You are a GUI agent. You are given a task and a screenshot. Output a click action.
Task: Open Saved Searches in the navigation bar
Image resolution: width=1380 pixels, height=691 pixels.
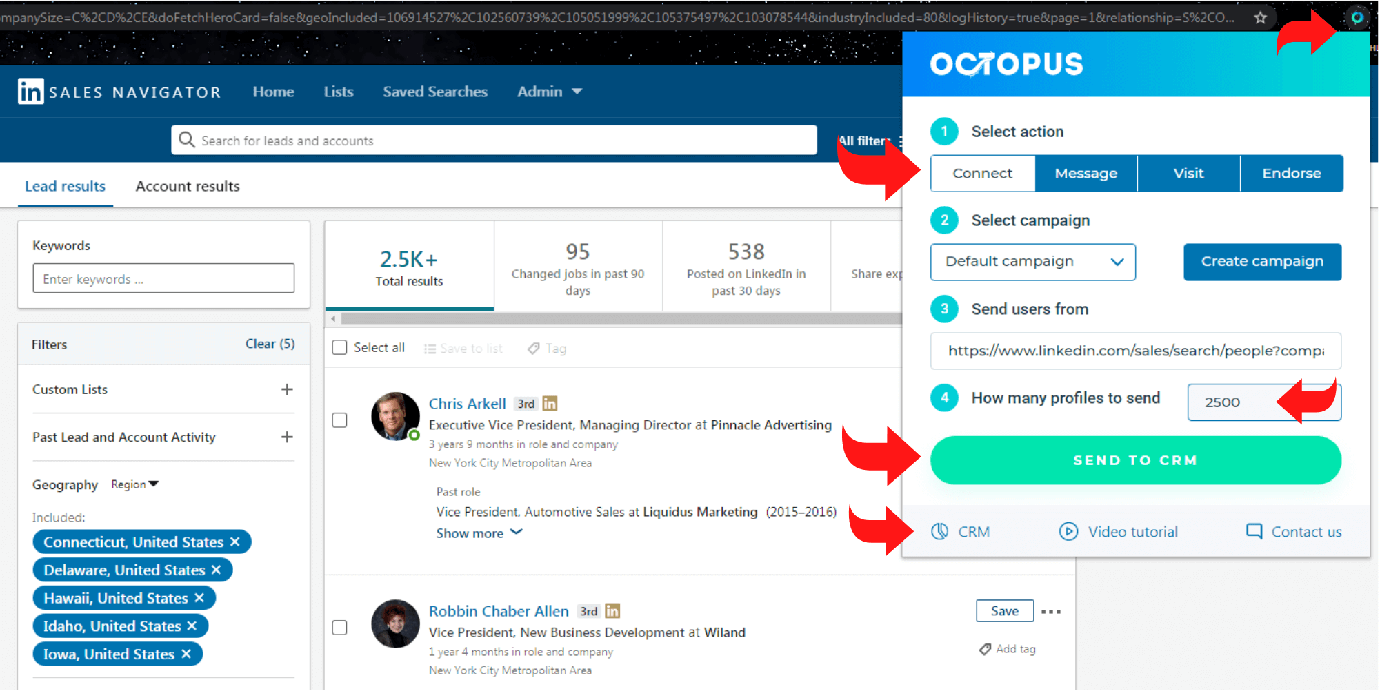pyautogui.click(x=434, y=91)
